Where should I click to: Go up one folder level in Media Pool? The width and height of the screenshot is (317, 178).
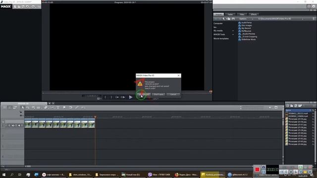pos(223,19)
